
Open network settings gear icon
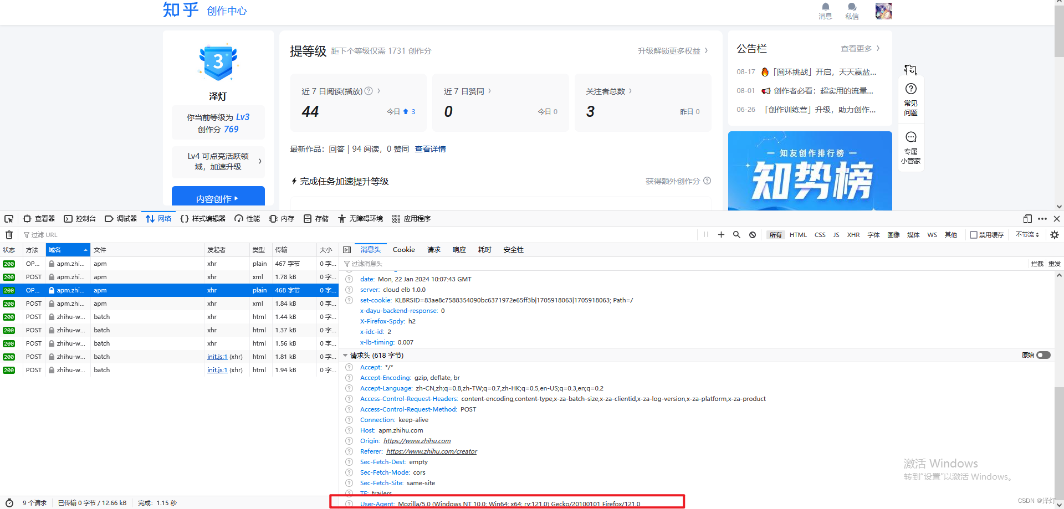tap(1055, 235)
